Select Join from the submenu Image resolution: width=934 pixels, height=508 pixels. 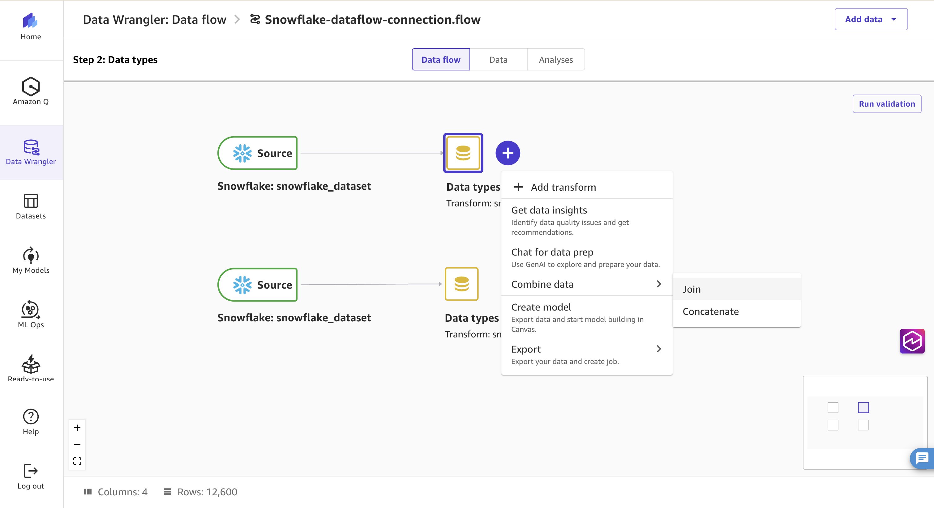[x=736, y=289]
